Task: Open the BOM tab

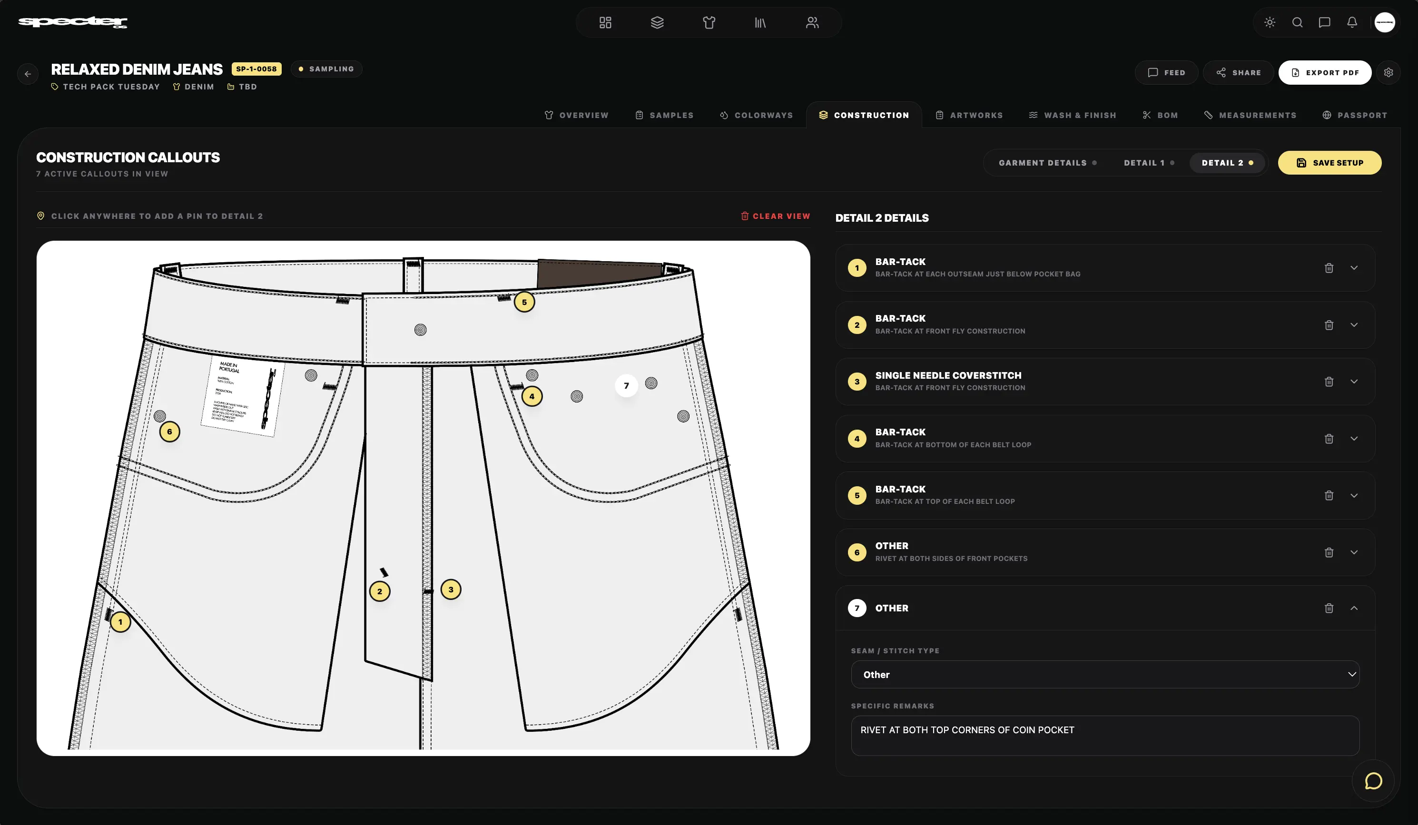Action: coord(1160,115)
